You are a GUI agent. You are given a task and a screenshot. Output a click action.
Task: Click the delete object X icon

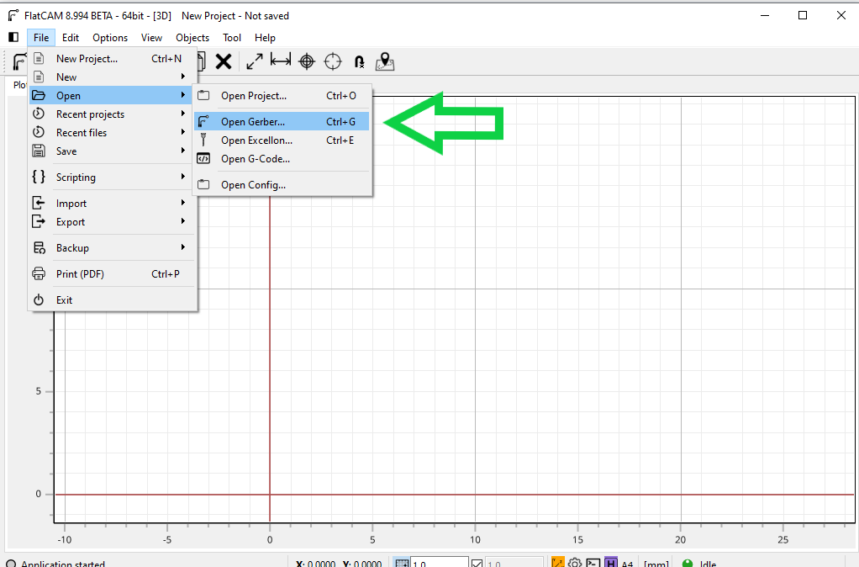224,61
